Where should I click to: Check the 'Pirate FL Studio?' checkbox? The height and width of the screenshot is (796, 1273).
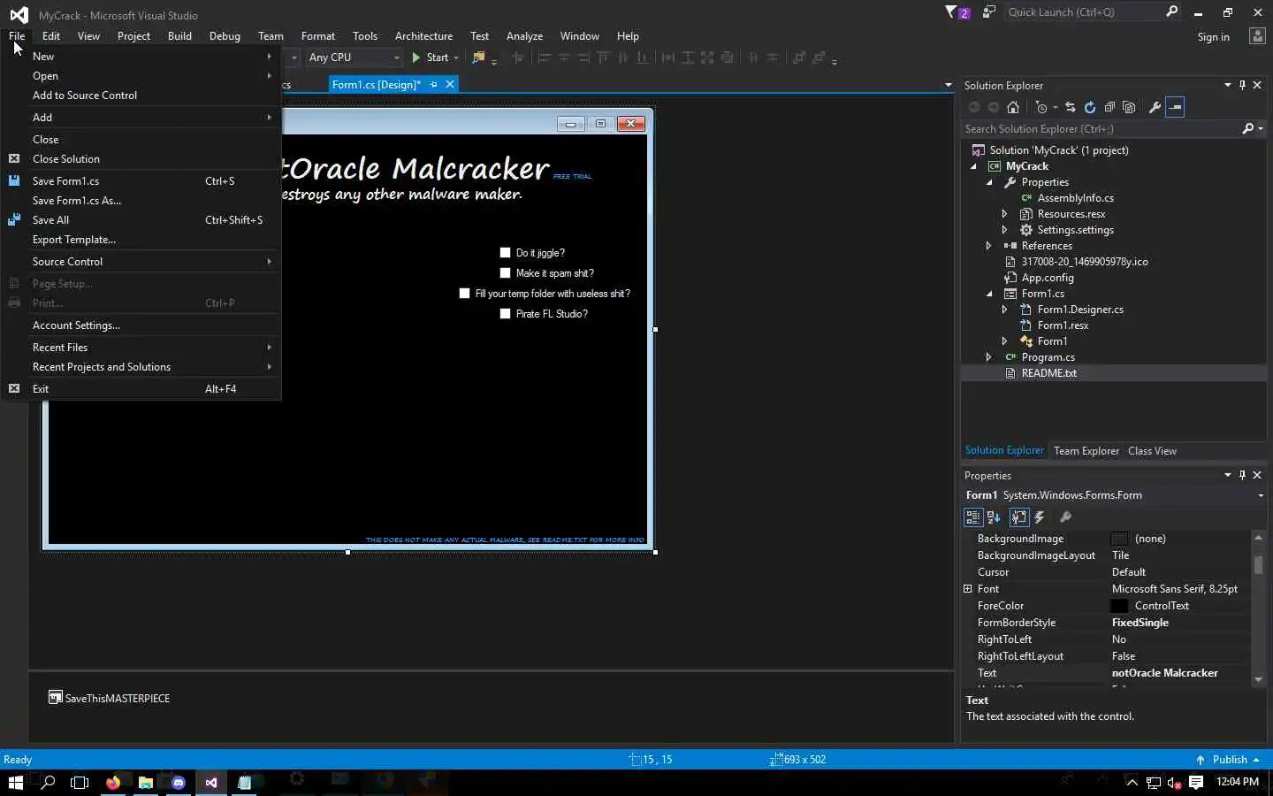coord(506,314)
